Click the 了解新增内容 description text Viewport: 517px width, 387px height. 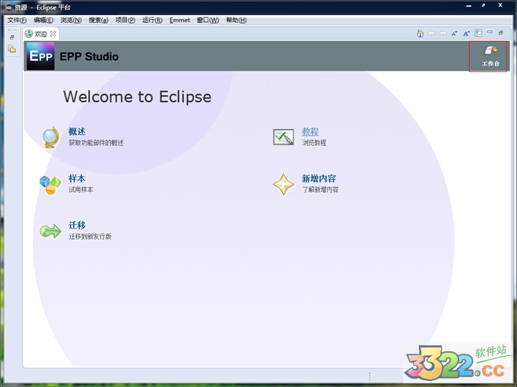coord(320,190)
